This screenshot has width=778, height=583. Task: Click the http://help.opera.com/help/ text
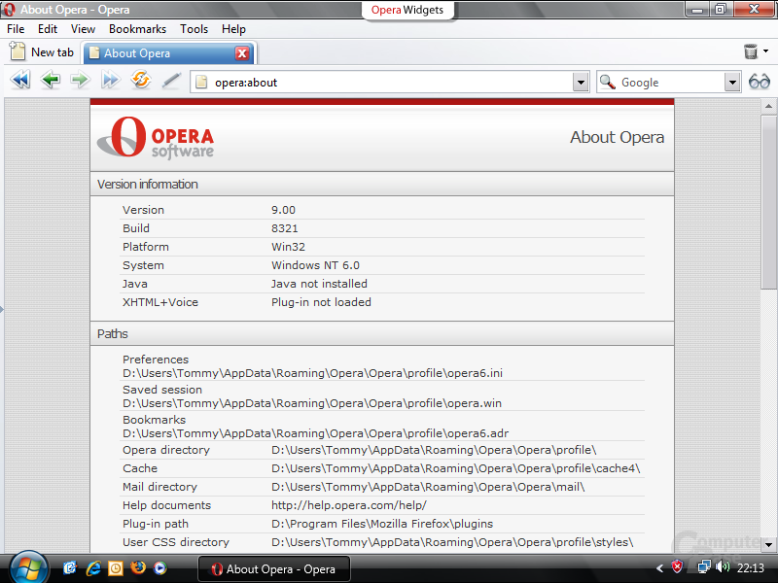[349, 505]
